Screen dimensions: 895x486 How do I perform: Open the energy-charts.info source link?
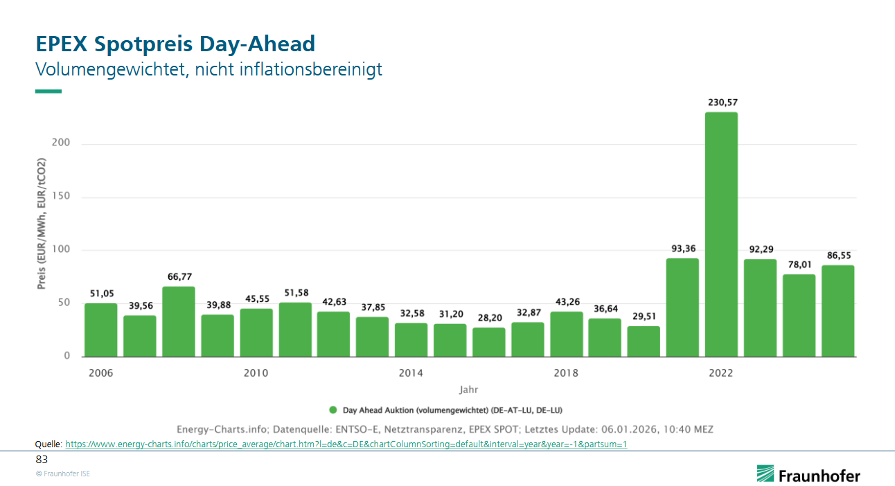pos(346,444)
